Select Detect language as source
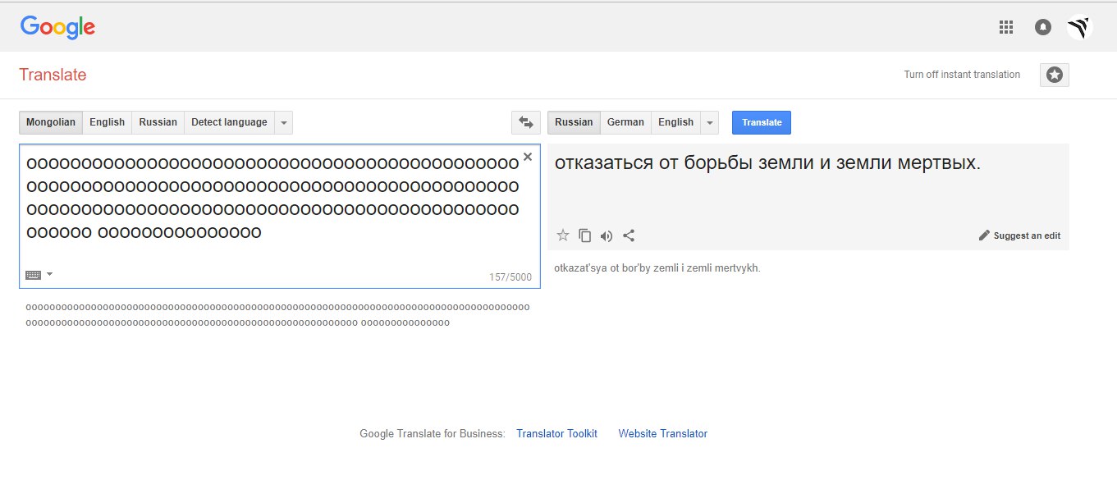This screenshot has height=480, width=1117. (229, 122)
